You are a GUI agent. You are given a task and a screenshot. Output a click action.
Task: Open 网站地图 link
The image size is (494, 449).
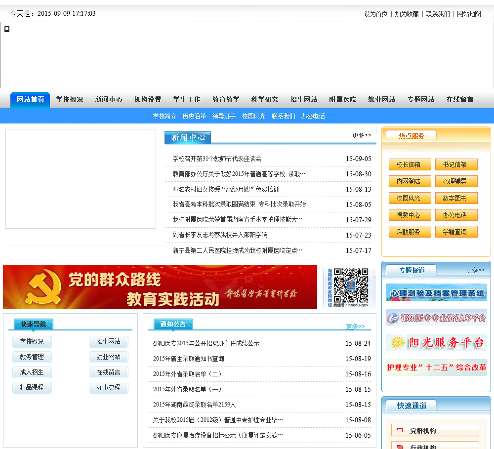469,14
